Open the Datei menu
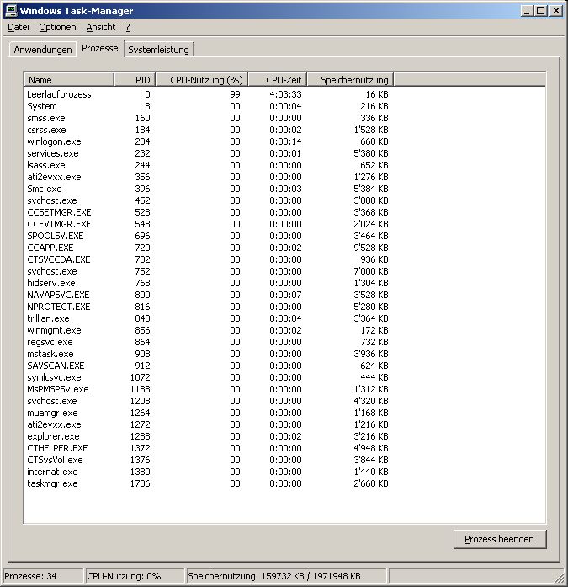The image size is (568, 587). 18,27
